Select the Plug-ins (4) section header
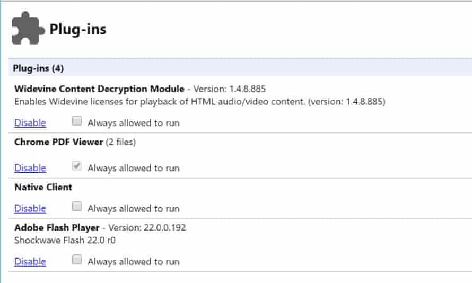The width and height of the screenshot is (472, 283). coord(240,68)
